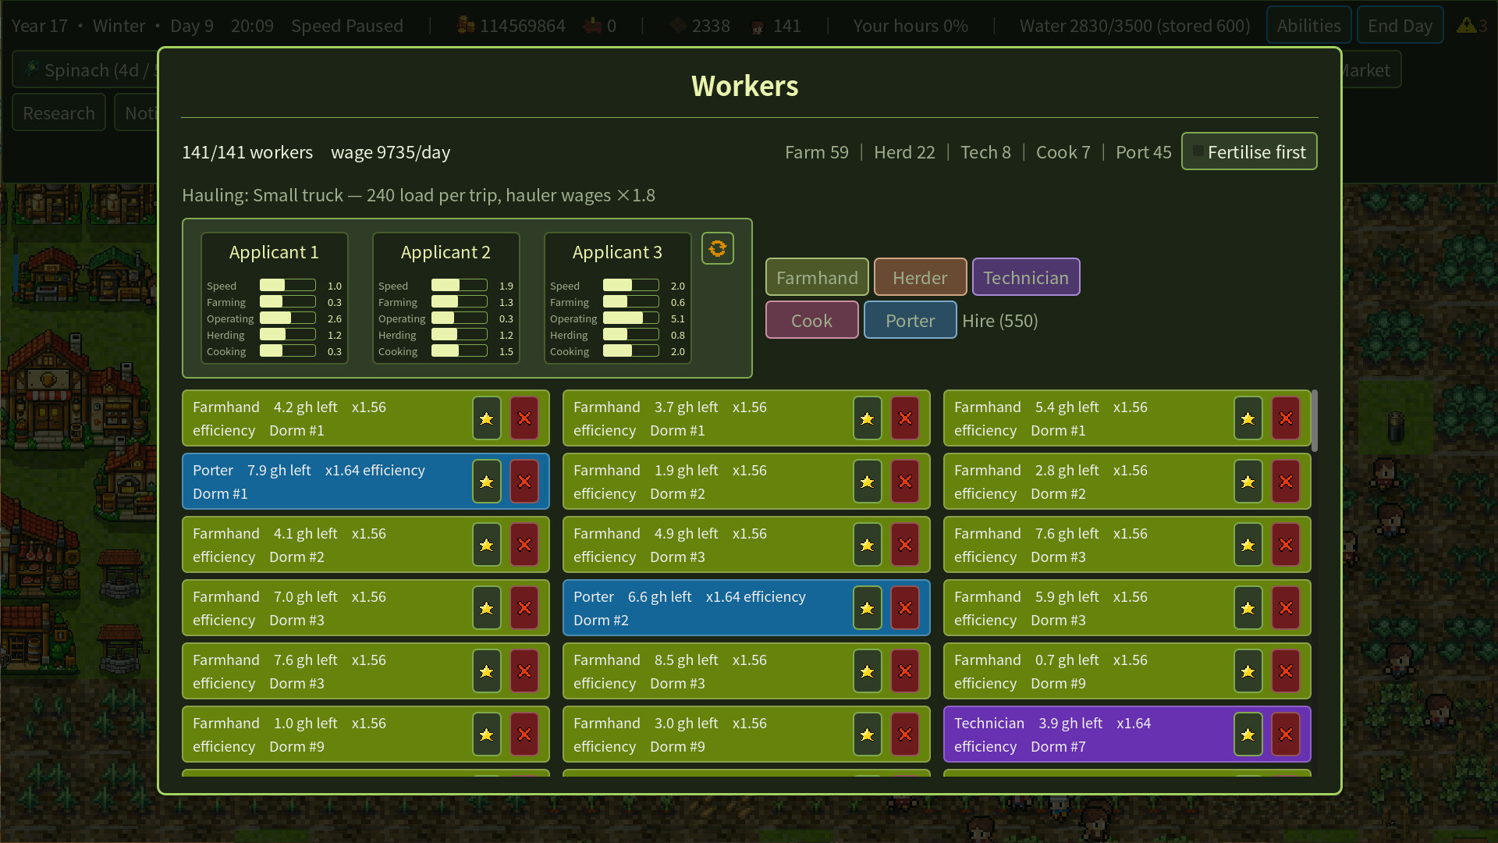1498x843 pixels.
Task: Open the Research panel
Action: coord(59,112)
